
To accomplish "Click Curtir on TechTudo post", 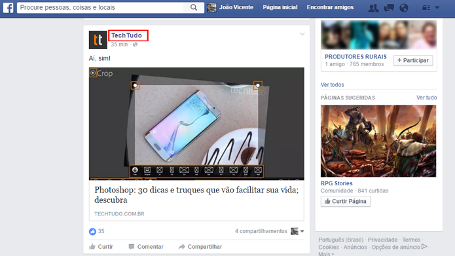I will (x=101, y=247).
